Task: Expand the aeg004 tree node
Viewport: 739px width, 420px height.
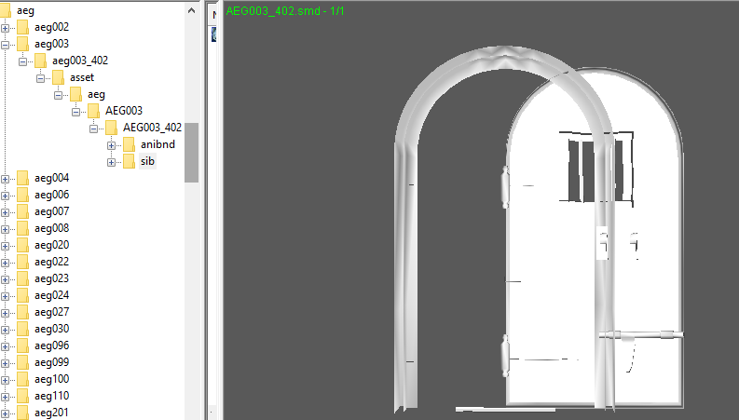Action: [x=5, y=179]
